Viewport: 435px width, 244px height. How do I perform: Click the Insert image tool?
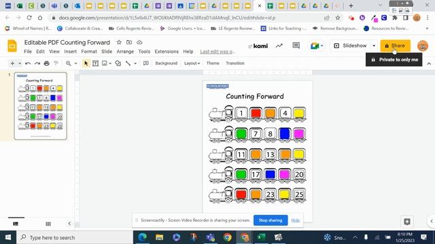[x=105, y=63]
